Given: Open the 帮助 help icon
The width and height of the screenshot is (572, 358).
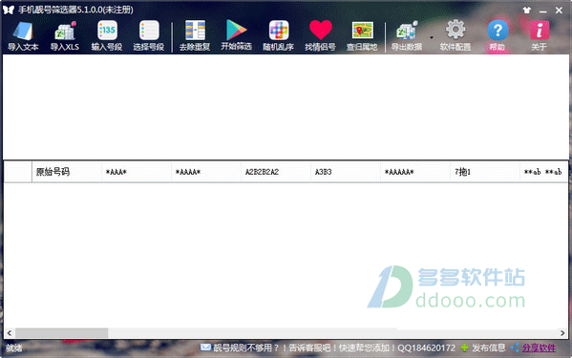Looking at the screenshot, I should point(498,35).
